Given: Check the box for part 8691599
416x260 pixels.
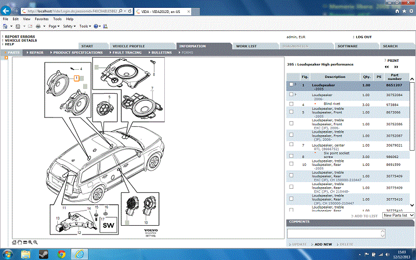Looking at the screenshot, I should (291, 164).
